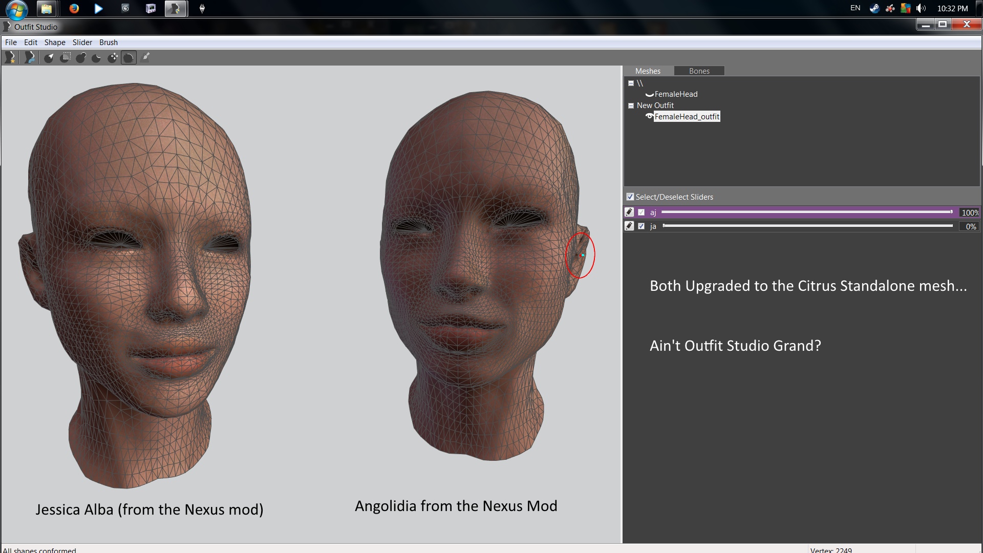
Task: Open the Windows Start menu orb
Action: coord(17,9)
